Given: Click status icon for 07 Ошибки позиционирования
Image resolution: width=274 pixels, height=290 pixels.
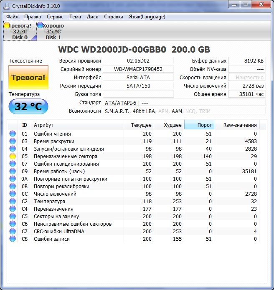Looking at the screenshot, I should (13, 164).
